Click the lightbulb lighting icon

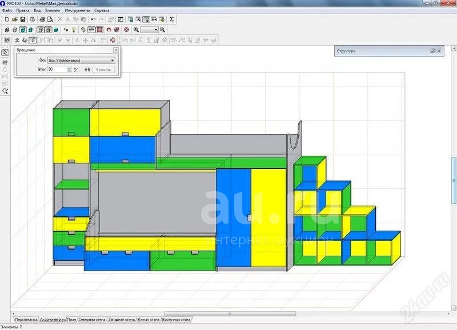[x=74, y=30]
